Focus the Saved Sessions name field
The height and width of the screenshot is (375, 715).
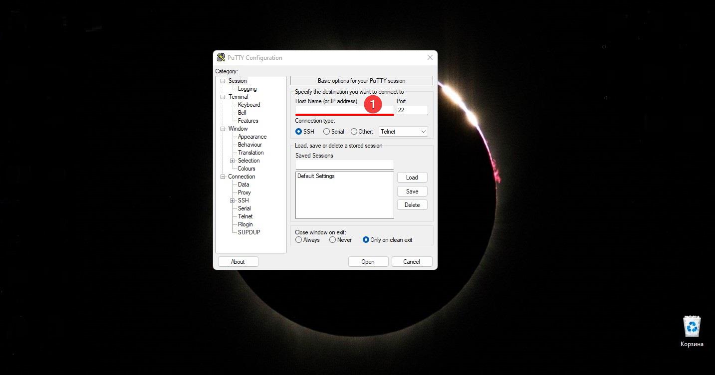pos(344,165)
